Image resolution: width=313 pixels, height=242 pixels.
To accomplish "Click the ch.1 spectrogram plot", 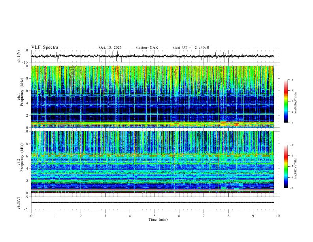I will click(152, 96).
